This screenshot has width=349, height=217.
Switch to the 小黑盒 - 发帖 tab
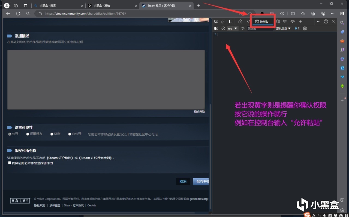112,6
